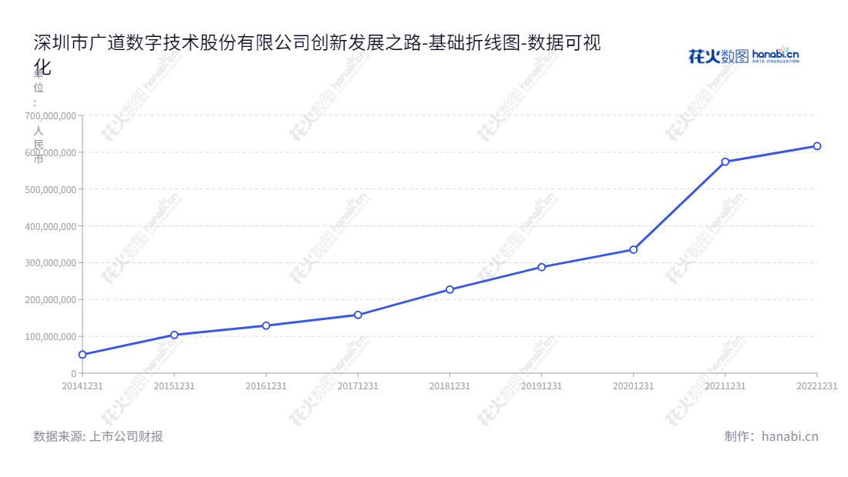Click the 20141231 data point marker
This screenshot has height=477, width=848.
pyautogui.click(x=82, y=355)
